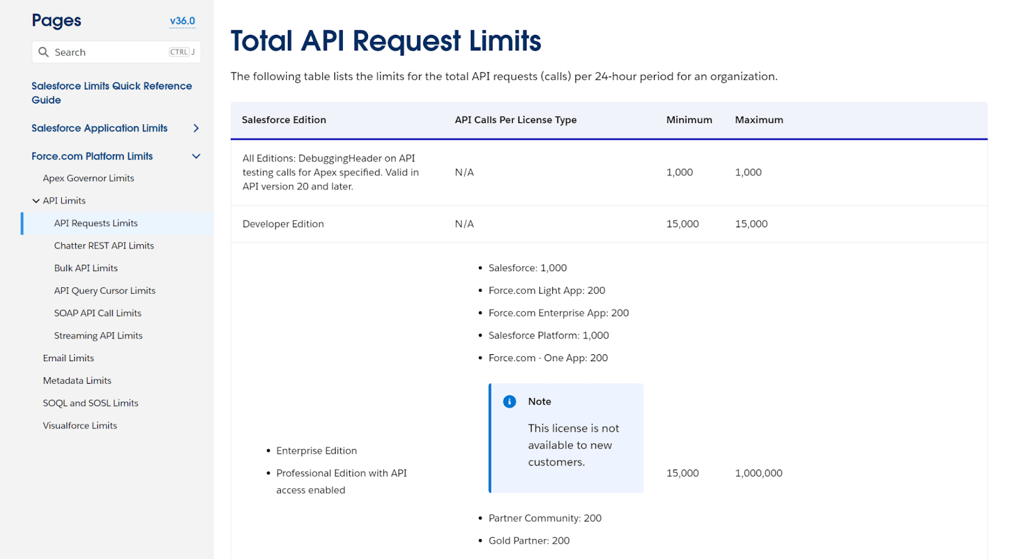Expand the Salesforce Application Limits section
1031x559 pixels.
tap(196, 128)
